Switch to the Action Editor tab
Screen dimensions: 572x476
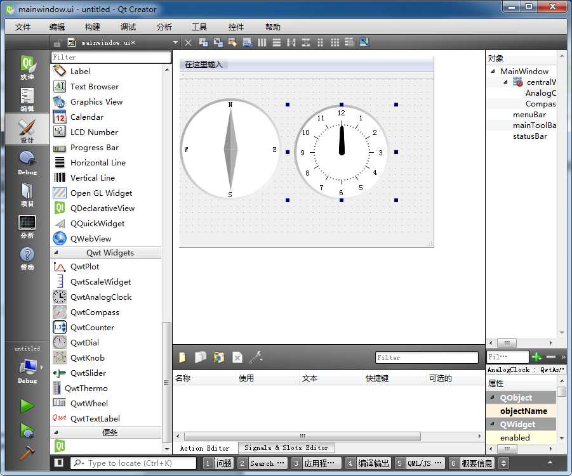[x=204, y=448]
